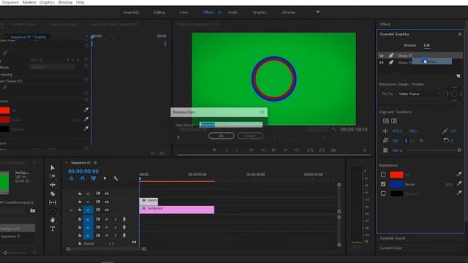
Task: Open Effects workspace tab menu
Action: tap(219, 12)
